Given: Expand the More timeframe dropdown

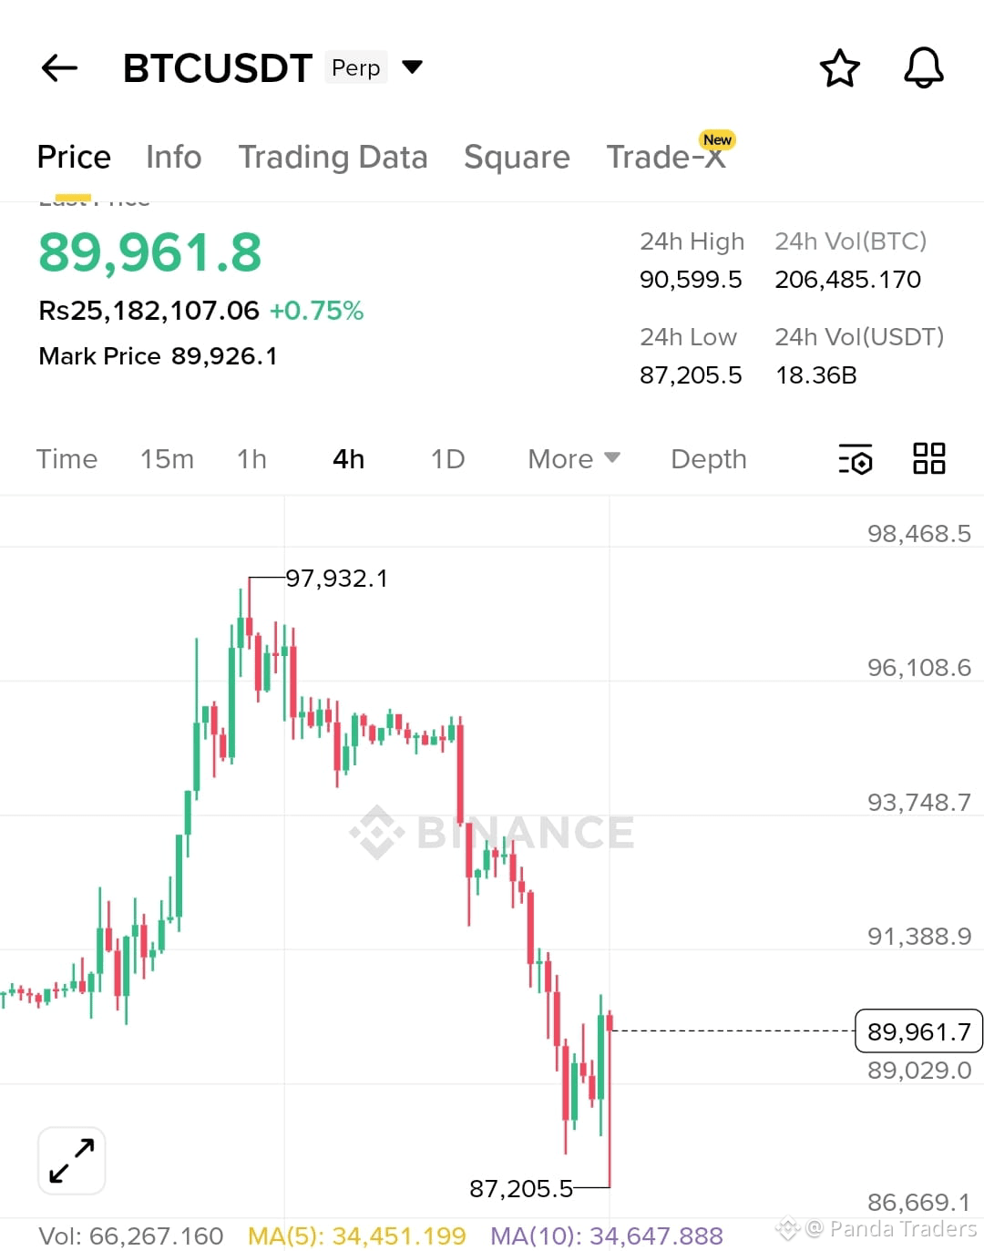Looking at the screenshot, I should (573, 459).
